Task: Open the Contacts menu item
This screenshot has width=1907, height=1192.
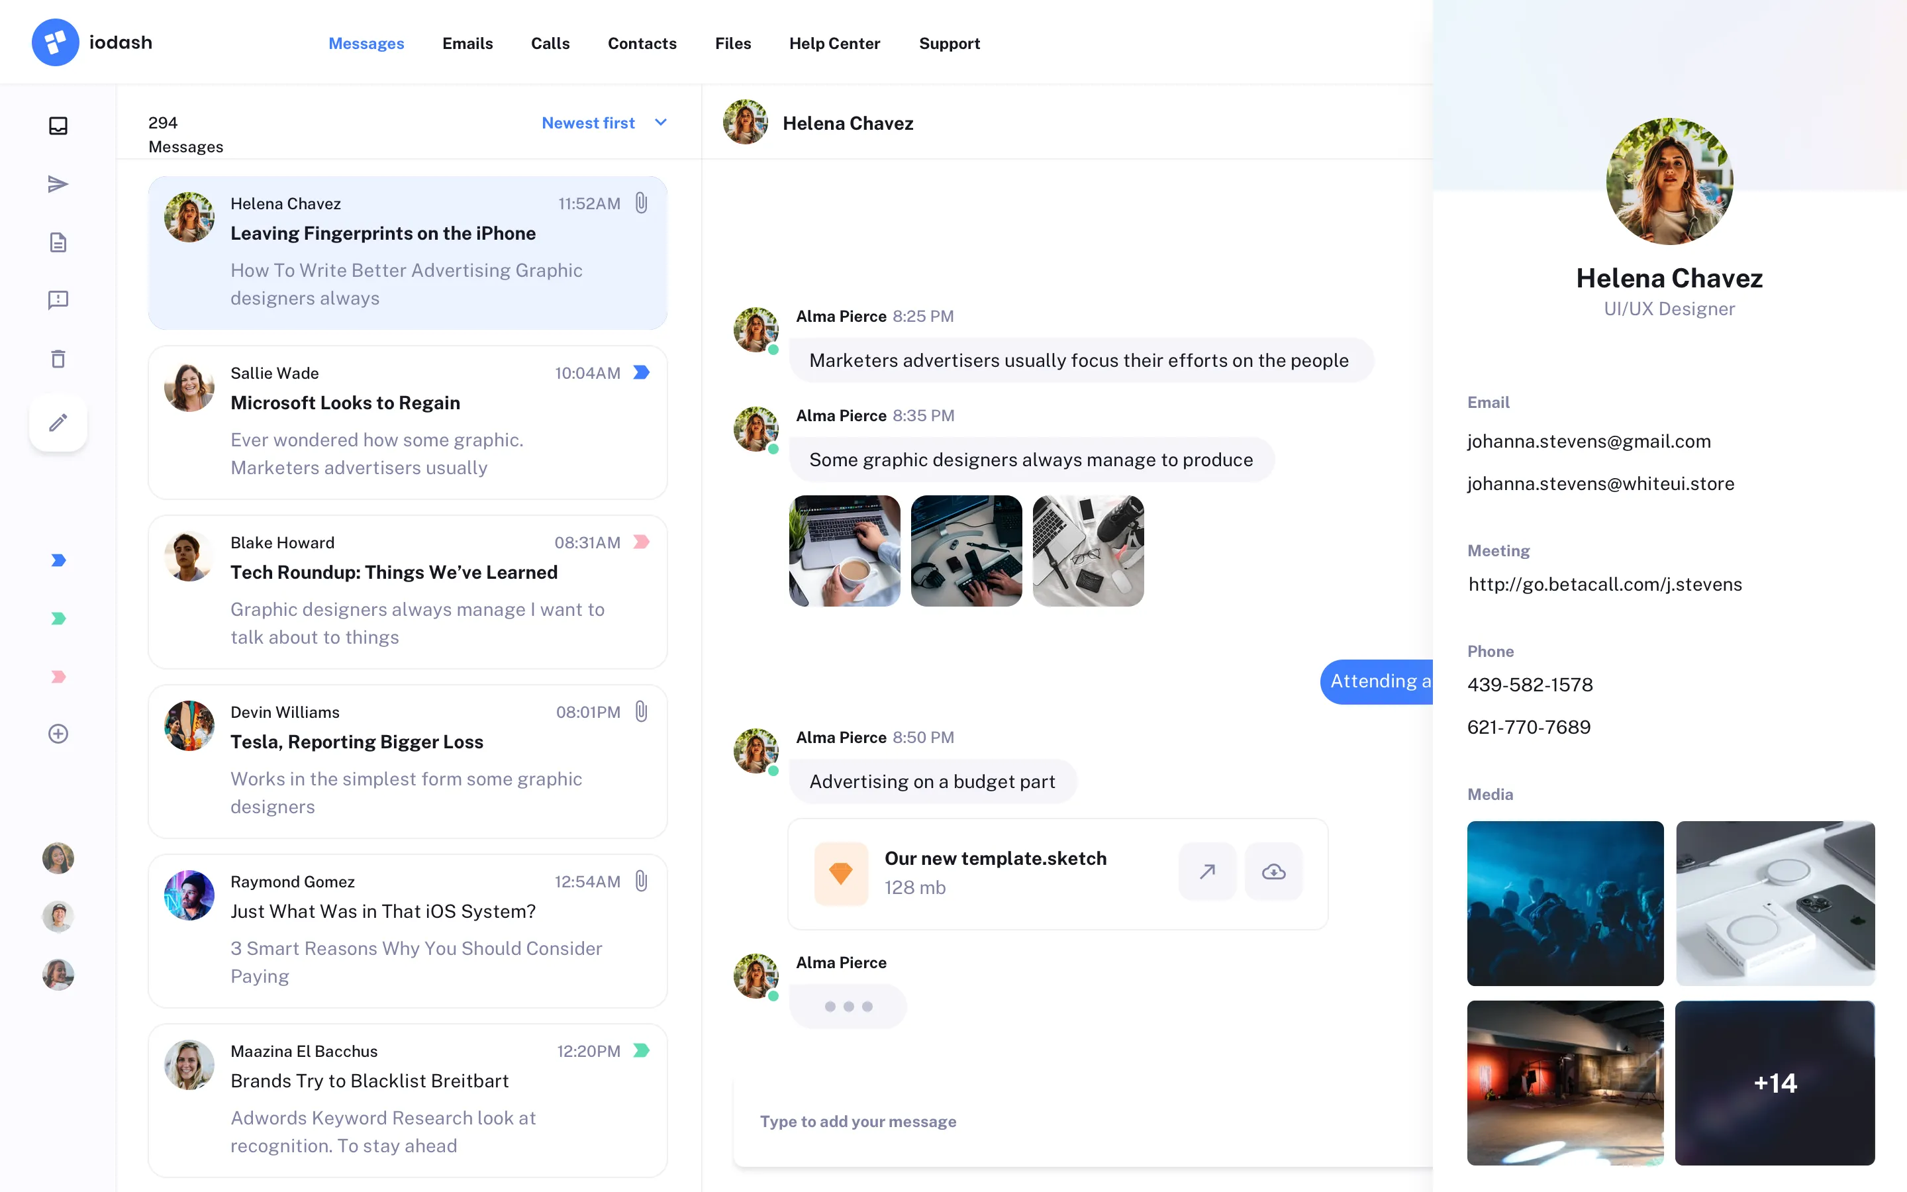Action: (642, 43)
